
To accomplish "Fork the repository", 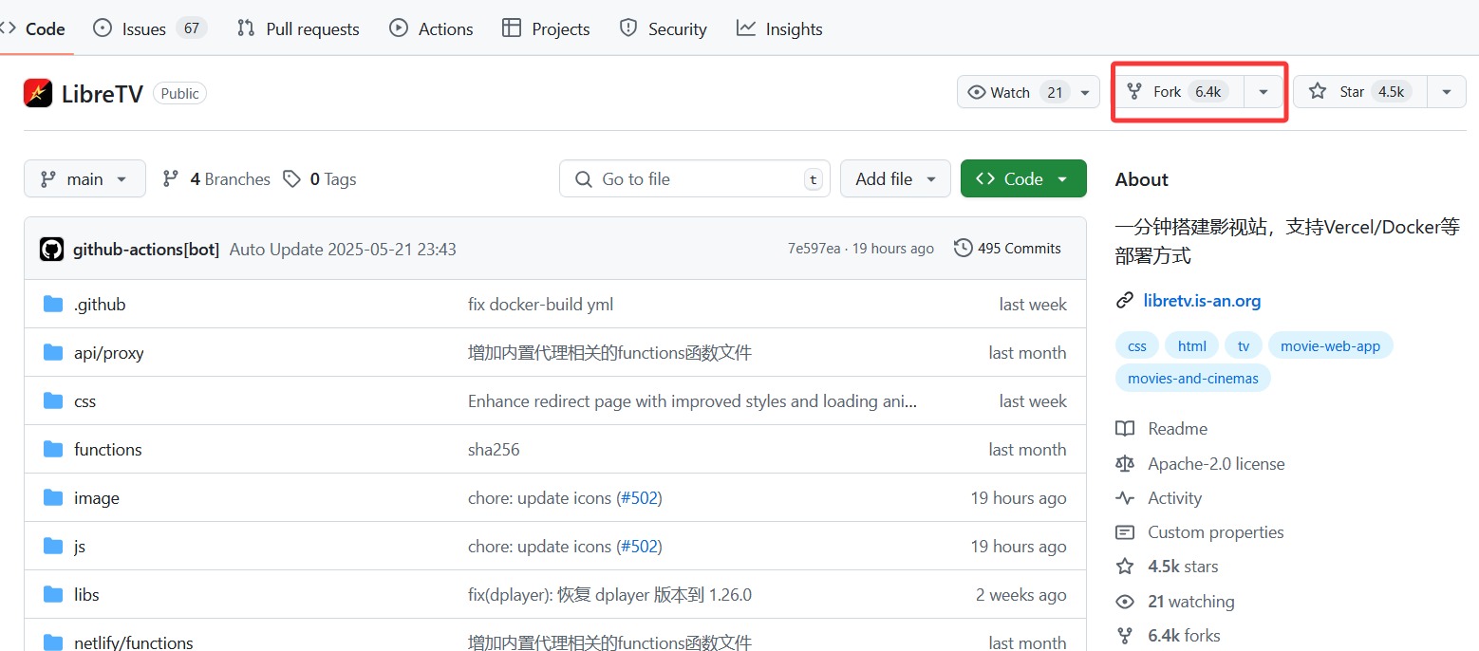I will click(1177, 92).
